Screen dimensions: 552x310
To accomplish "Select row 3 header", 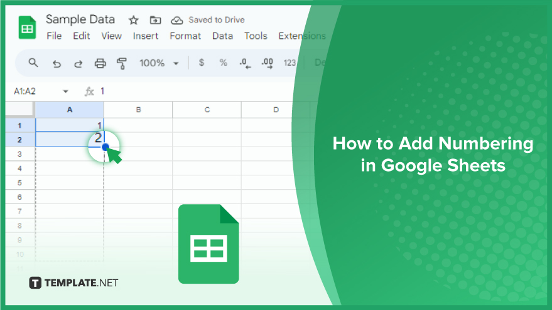I will (19, 154).
